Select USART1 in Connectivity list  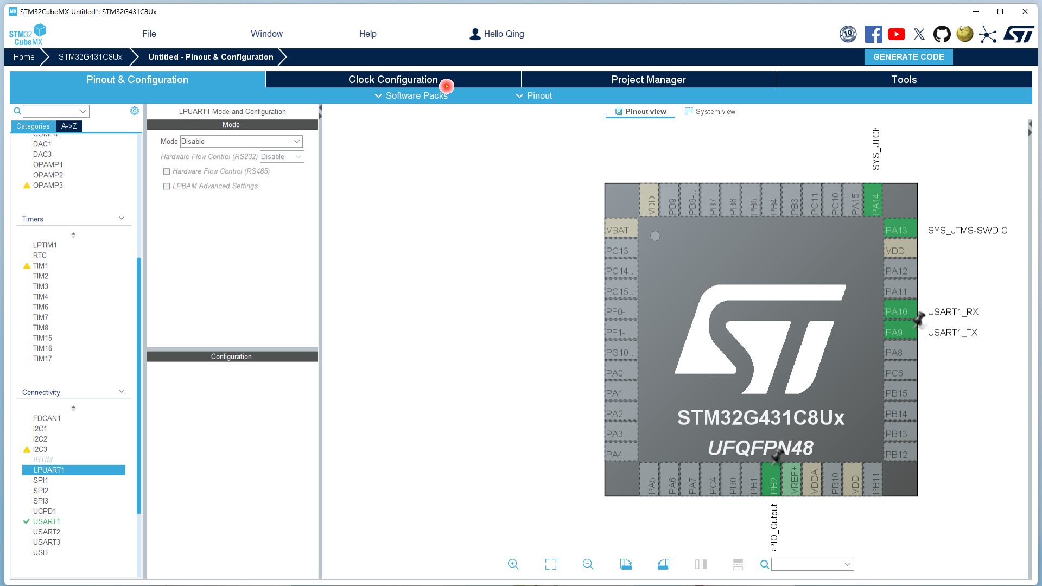[46, 521]
